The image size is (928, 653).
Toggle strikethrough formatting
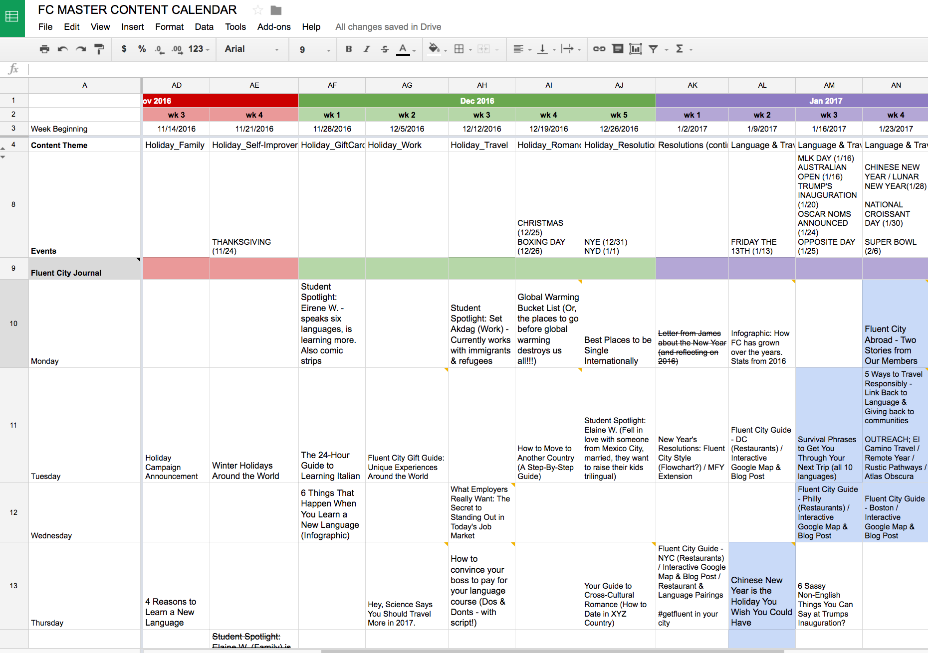click(x=385, y=49)
